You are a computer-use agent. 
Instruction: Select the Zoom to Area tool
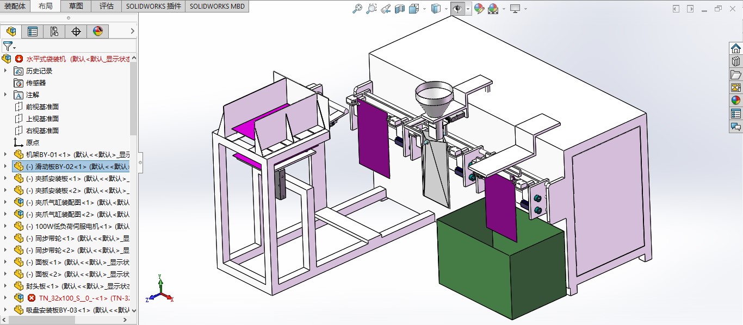(x=371, y=9)
